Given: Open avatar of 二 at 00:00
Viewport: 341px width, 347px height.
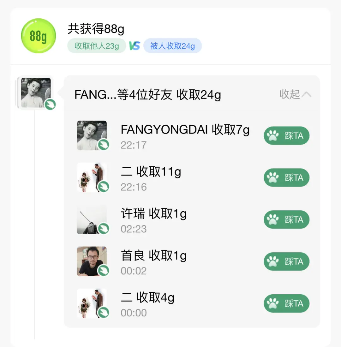Looking at the screenshot, I should pos(92,303).
